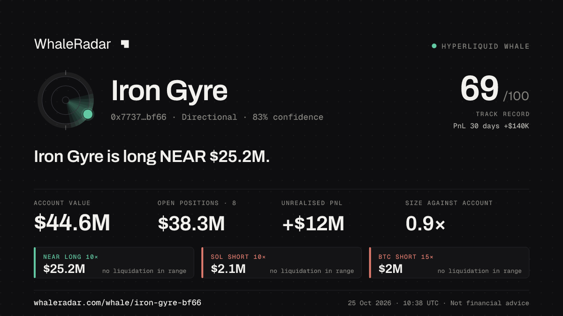Click the OPEN POSITIONS · 8 label
The image size is (563, 316).
(x=197, y=203)
